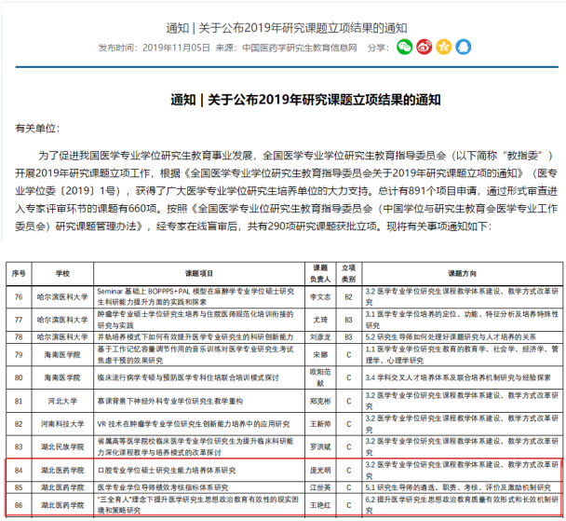Click project leader 欧阳范献 cell

point(320,377)
